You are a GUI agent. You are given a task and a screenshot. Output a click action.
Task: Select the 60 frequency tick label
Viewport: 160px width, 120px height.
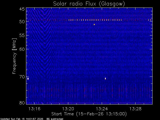click(22, 49)
